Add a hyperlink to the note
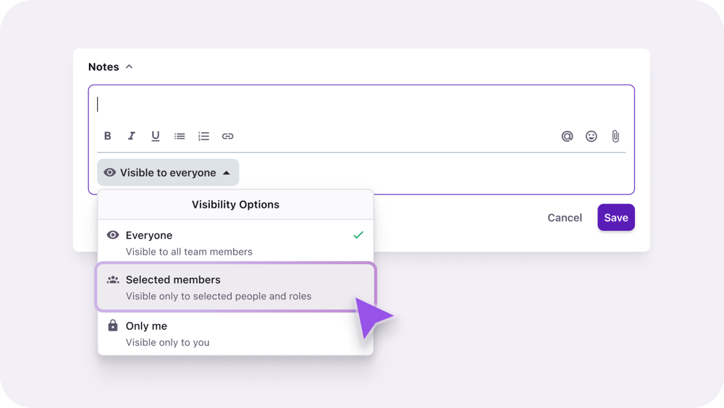This screenshot has width=724, height=408. coord(227,136)
